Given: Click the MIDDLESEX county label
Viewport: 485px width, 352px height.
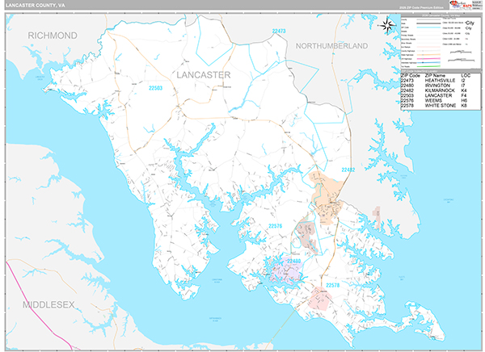Looking at the screenshot, I should pos(48,304).
